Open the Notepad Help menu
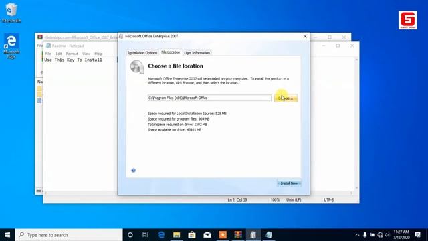This screenshot has width=428, height=241. pyautogui.click(x=98, y=54)
